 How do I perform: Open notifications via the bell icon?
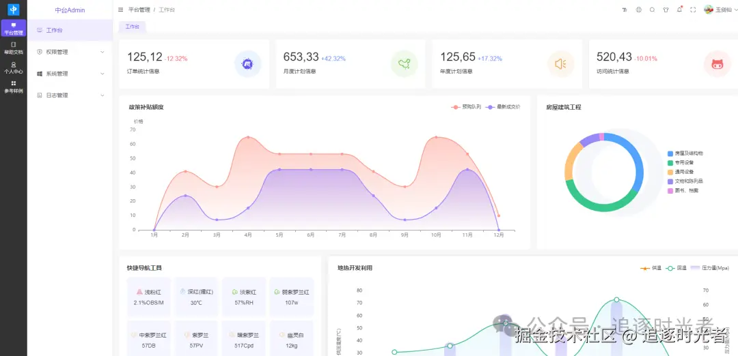679,10
